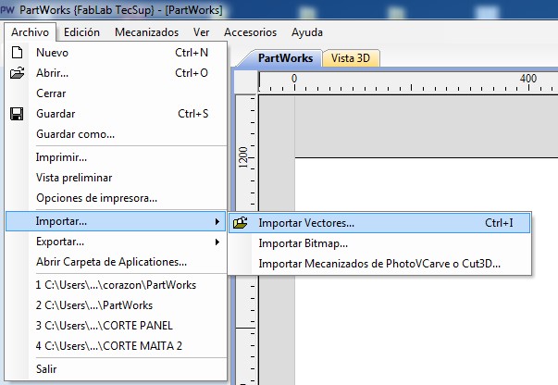This screenshot has height=385, width=558.
Task: Select the Exportar... menu entry
Action: coord(116,242)
